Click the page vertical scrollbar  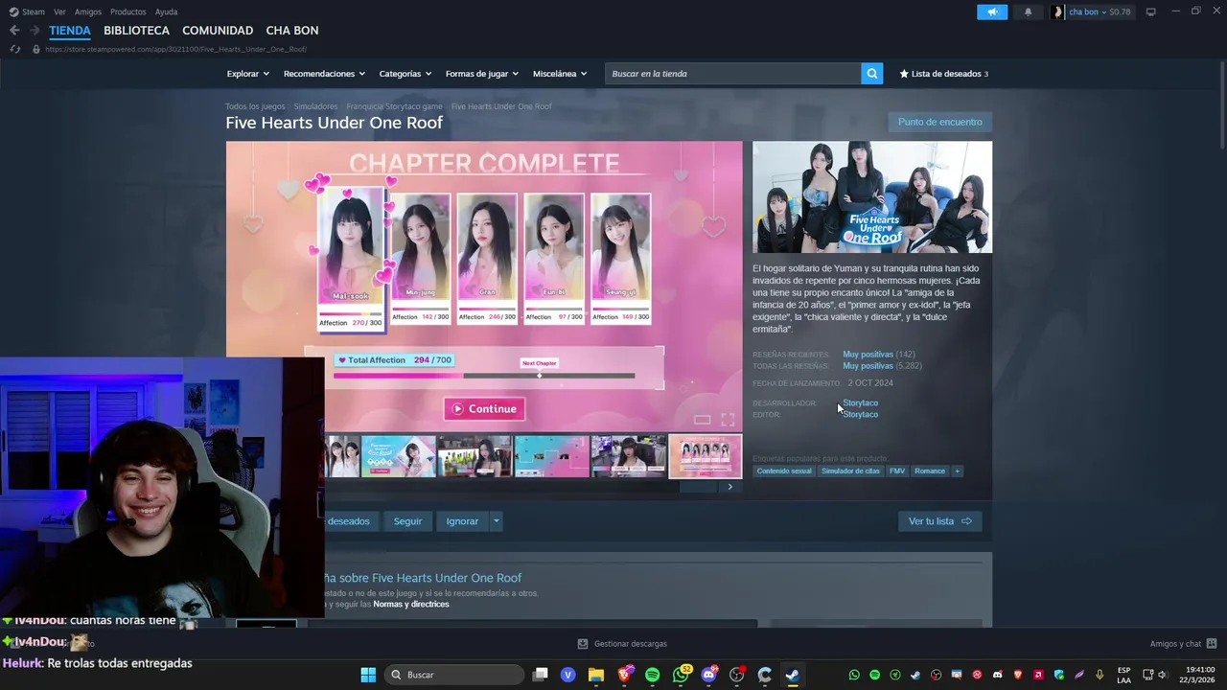[x=1222, y=105]
